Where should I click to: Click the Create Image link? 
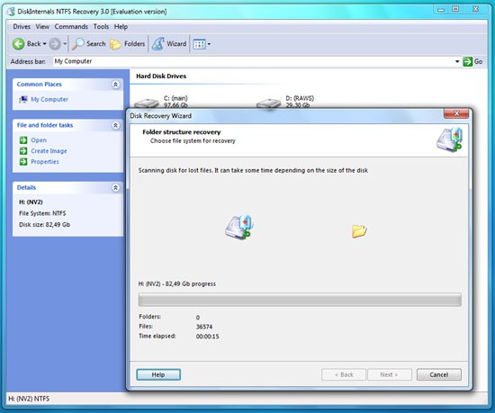[49, 151]
